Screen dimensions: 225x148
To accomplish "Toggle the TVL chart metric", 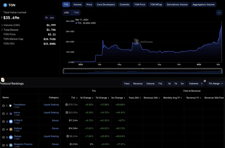I will click(x=66, y=5).
